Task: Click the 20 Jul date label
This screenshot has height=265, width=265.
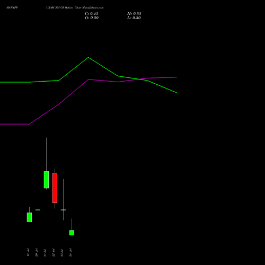Action: click(37, 252)
